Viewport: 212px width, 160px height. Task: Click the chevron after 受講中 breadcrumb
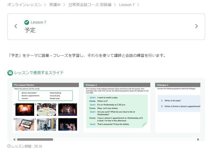point(64,5)
